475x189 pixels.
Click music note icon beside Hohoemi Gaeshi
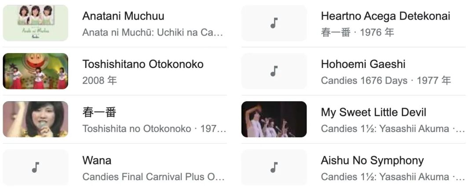(x=274, y=71)
